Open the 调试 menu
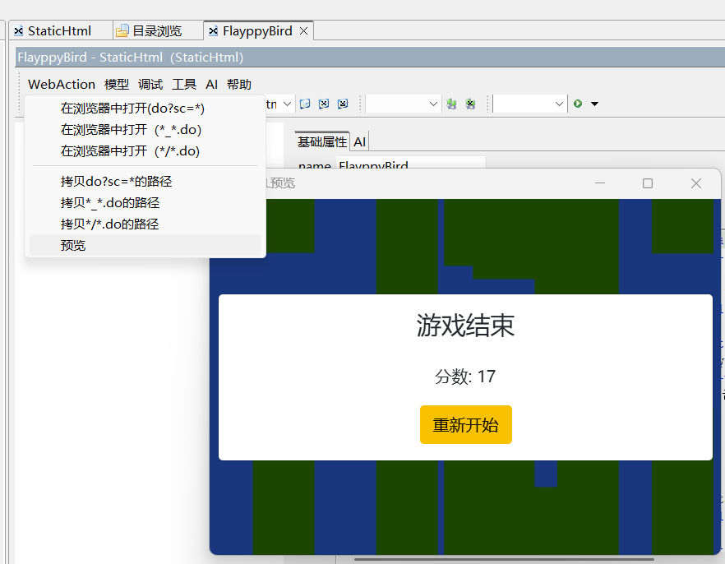Image resolution: width=725 pixels, height=564 pixels. tap(150, 84)
